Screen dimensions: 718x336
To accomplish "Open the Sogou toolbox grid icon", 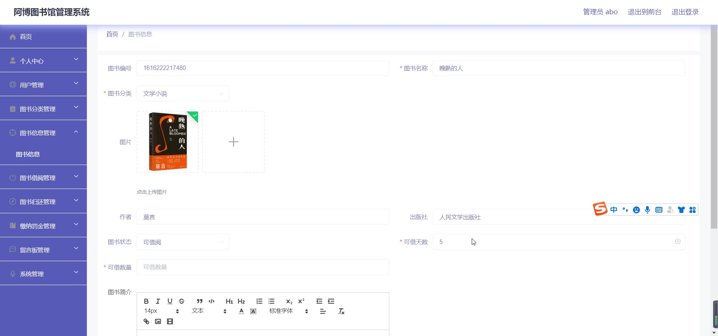I will tap(693, 210).
